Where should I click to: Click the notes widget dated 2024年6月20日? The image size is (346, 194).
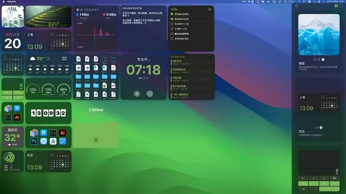[x=143, y=28]
